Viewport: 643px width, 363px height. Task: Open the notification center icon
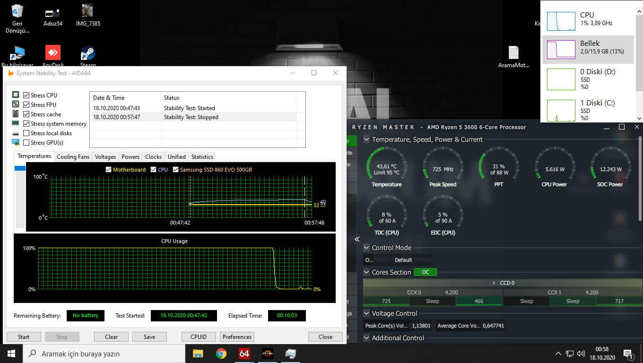[629, 354]
